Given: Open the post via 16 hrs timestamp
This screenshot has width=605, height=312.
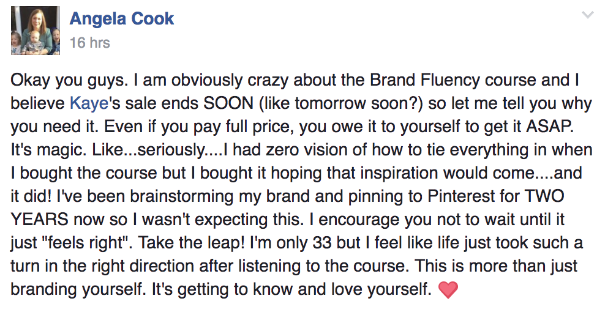Looking at the screenshot, I should pos(90,42).
